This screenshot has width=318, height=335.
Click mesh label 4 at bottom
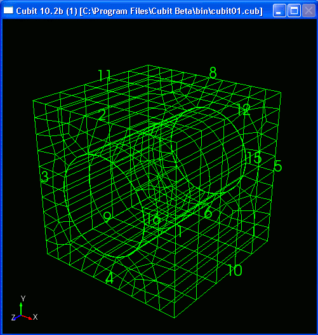click(110, 278)
